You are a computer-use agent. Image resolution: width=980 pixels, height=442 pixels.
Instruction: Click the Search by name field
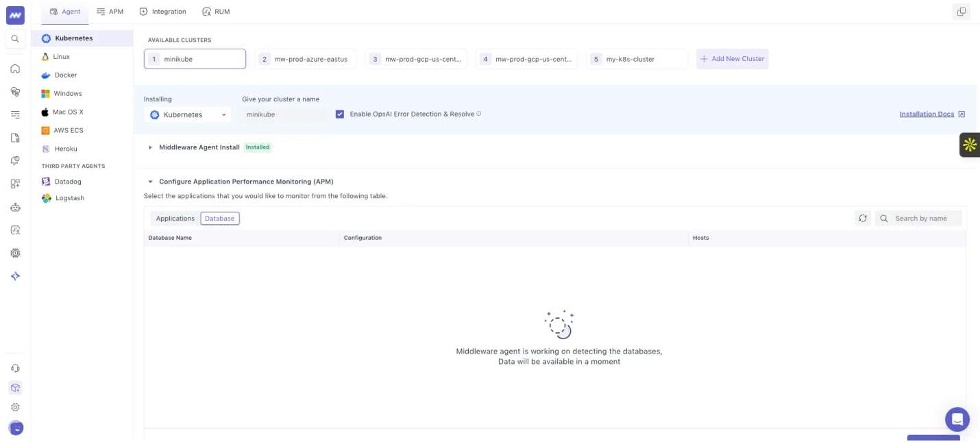tap(919, 219)
